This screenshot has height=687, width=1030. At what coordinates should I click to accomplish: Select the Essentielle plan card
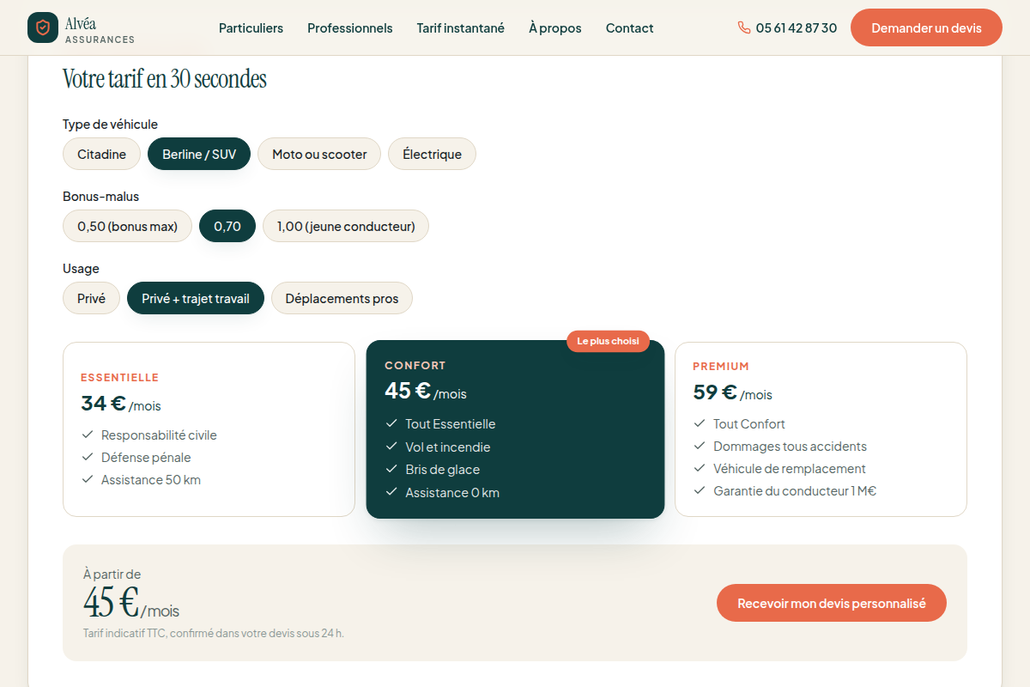[x=209, y=429]
